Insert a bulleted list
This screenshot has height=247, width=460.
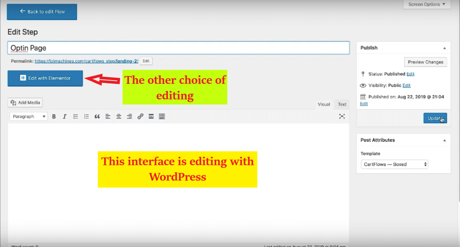76,116
